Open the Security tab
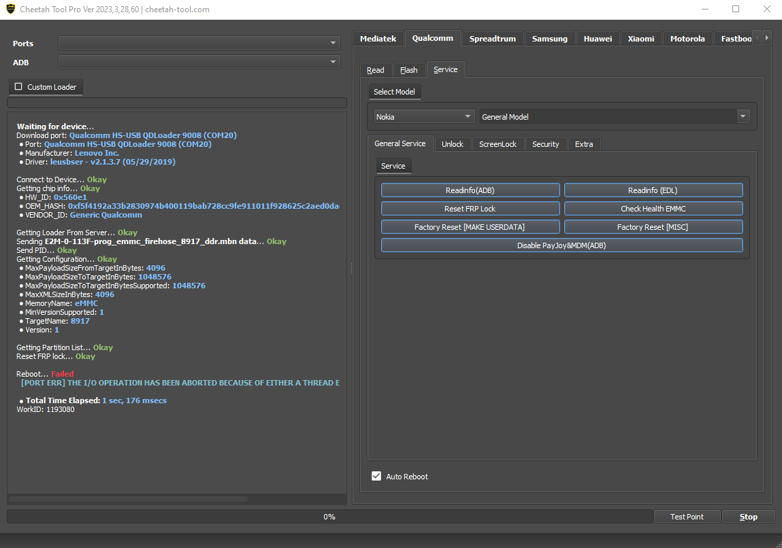The width and height of the screenshot is (782, 548). pyautogui.click(x=546, y=144)
